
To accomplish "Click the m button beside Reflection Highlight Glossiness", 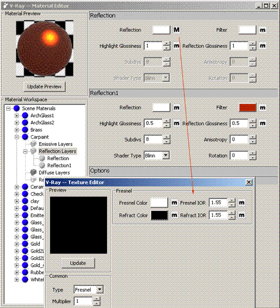I will (x=177, y=46).
